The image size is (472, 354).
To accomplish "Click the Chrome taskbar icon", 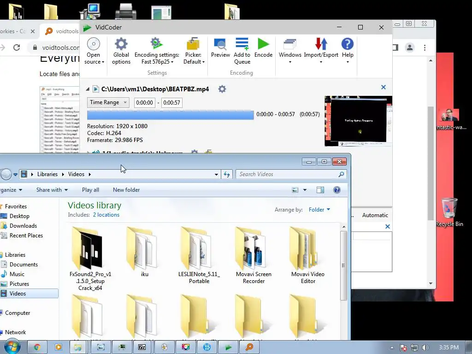I will point(37,347).
